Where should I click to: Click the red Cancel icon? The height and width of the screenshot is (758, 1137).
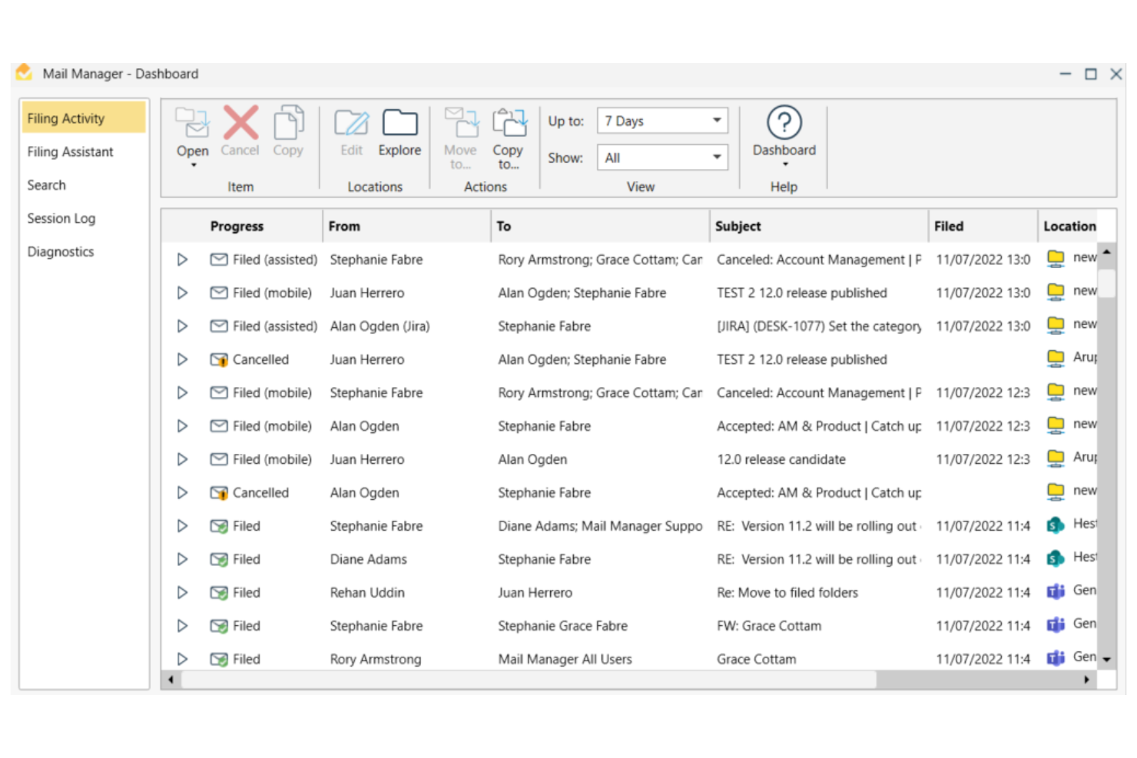(240, 122)
